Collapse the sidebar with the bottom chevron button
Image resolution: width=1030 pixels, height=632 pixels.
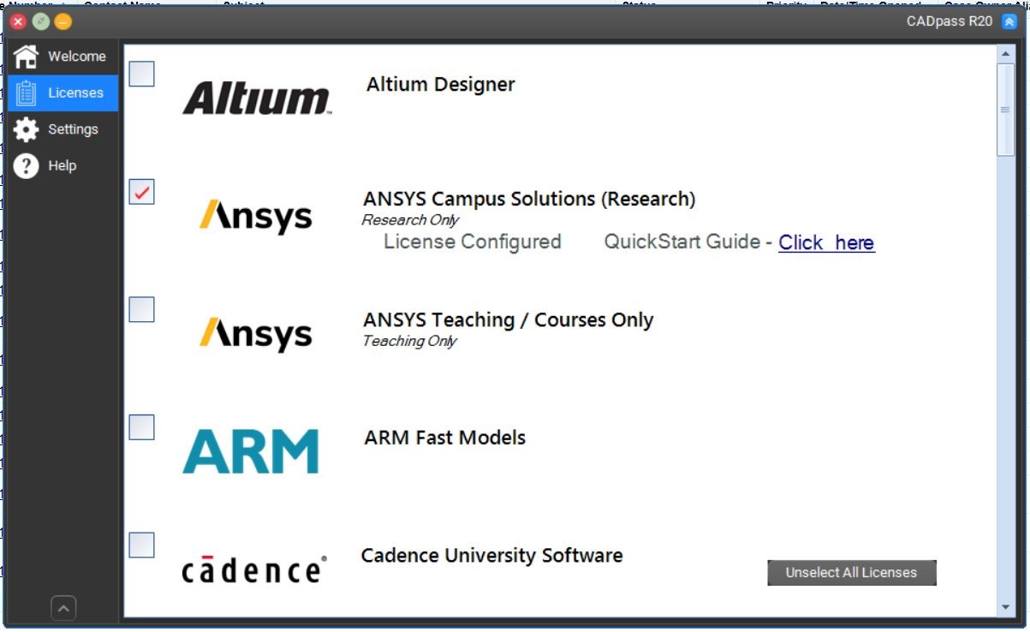click(63, 608)
